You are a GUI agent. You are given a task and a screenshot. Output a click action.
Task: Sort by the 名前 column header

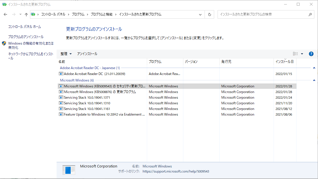click(x=102, y=62)
